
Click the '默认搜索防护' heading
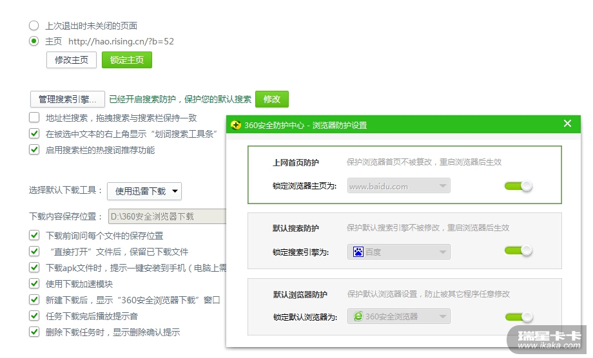click(296, 229)
